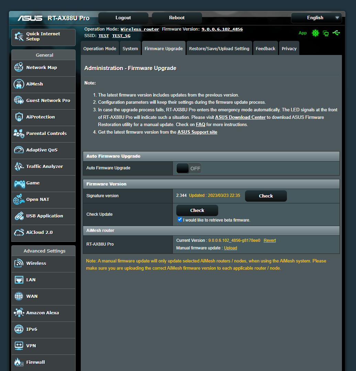Click the TEST SSID link
Screen dimensions: 356x371
coord(104,36)
